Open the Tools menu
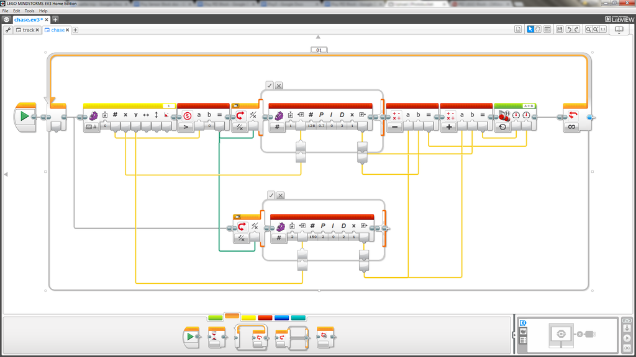Screen dimensions: 636x357 [x=29, y=11]
